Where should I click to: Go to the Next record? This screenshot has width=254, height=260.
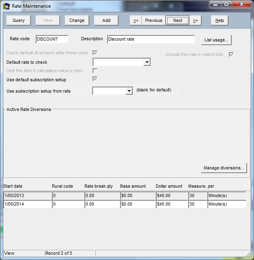(178, 20)
